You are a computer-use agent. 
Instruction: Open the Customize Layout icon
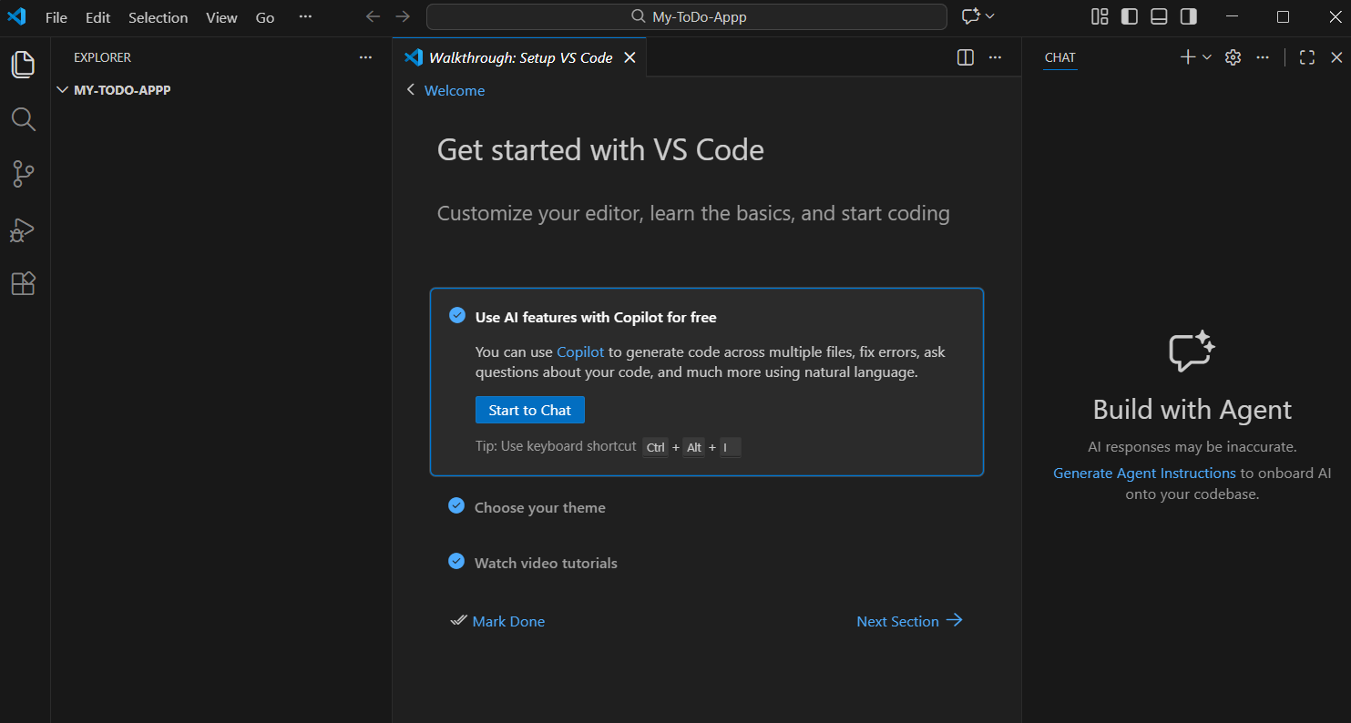1099,16
